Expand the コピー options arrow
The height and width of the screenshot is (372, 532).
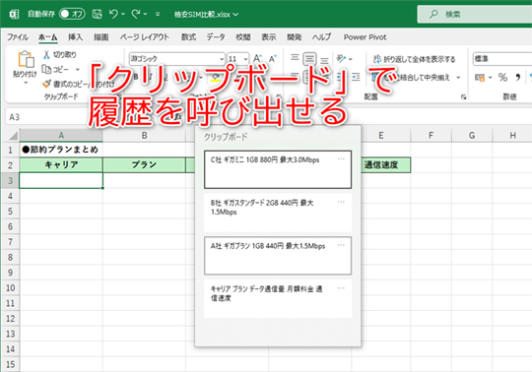coord(78,70)
